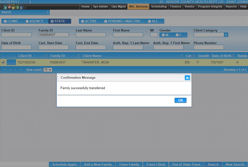Click the Trans Family button
Viewport: 248px width, 167px height.
tap(129, 164)
